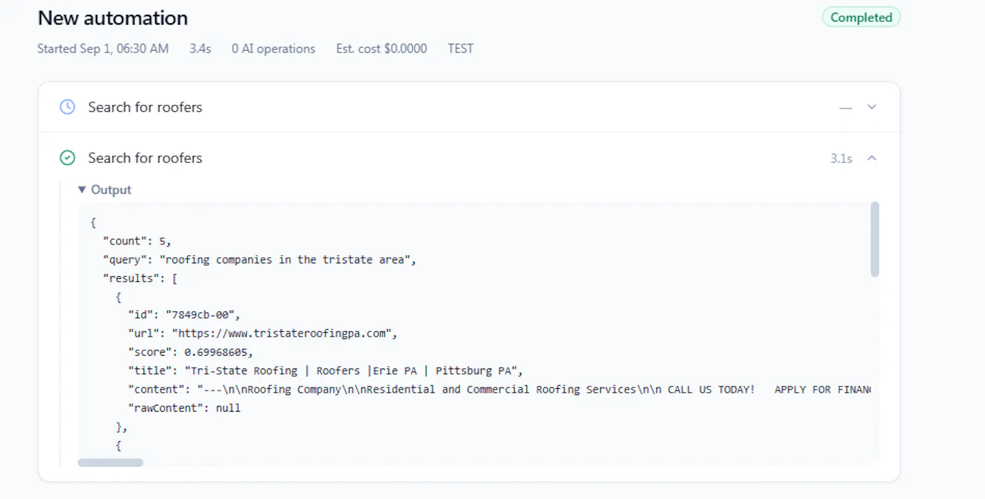Click the New automation title

113,18
